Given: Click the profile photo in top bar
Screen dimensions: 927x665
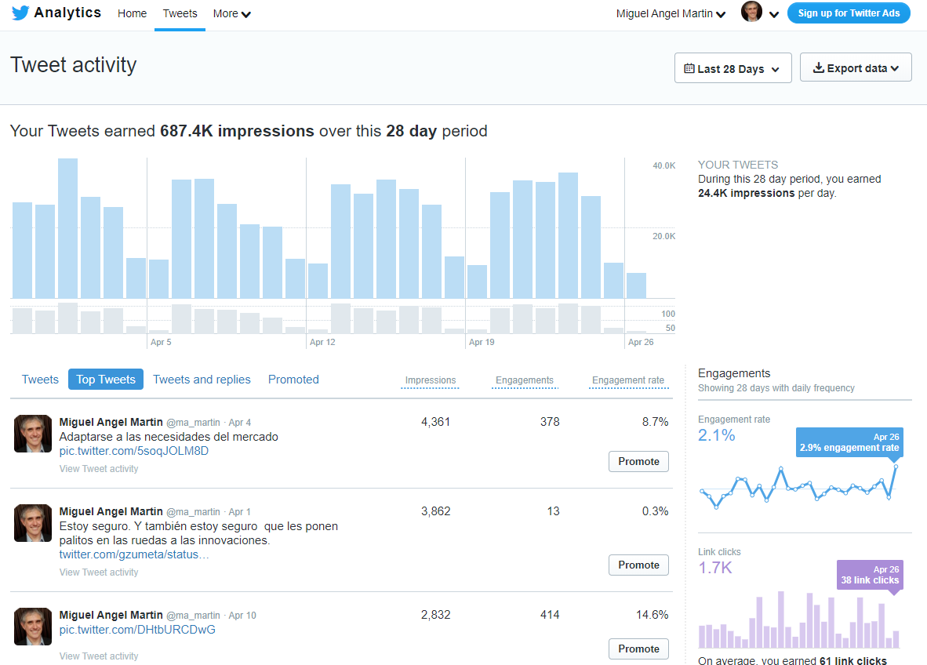Looking at the screenshot, I should (x=751, y=11).
